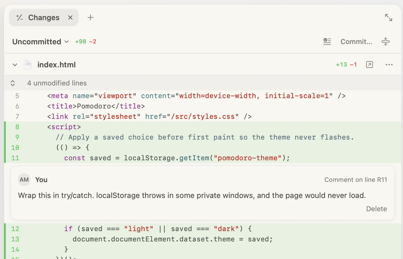Close the Changes tab

(x=70, y=18)
